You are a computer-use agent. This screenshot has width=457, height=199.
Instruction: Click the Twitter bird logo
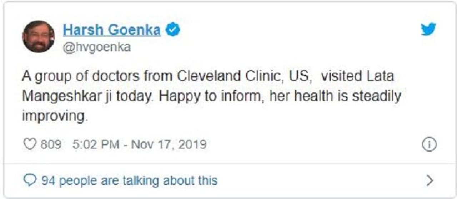click(x=428, y=29)
